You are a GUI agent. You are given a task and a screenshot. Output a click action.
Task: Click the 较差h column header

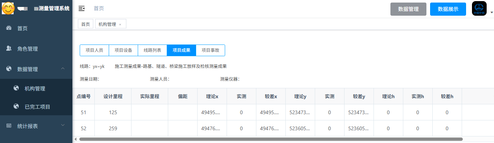[447, 96]
